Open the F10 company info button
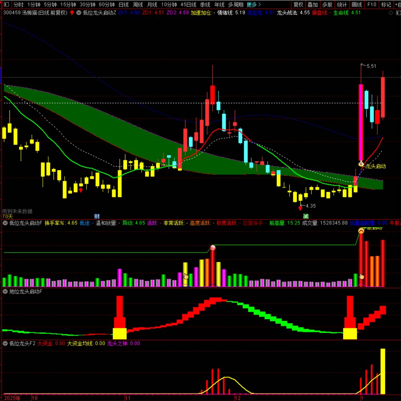The image size is (401, 401). 372,4
